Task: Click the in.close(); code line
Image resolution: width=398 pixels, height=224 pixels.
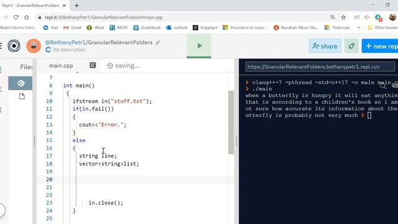Action: 106,203
